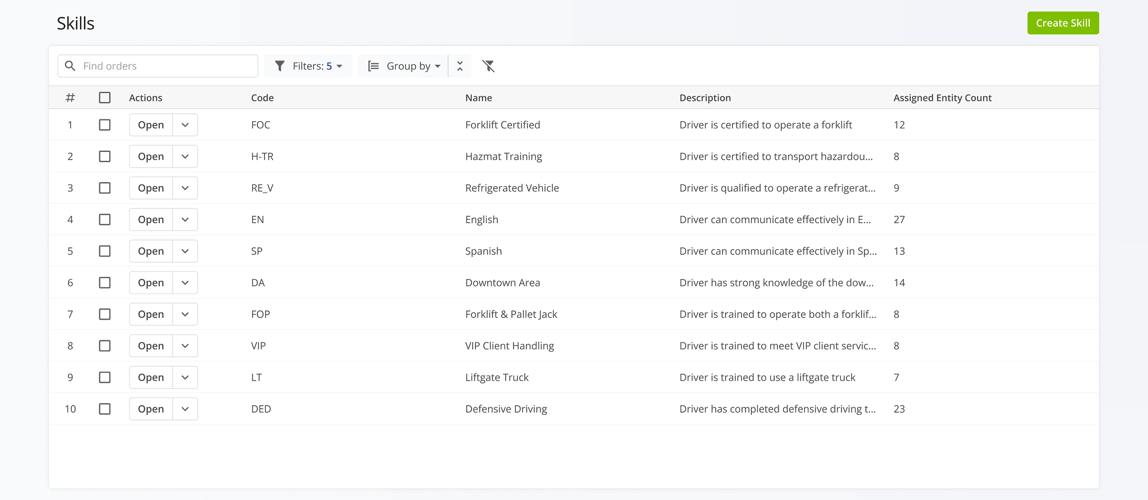Image resolution: width=1148 pixels, height=500 pixels.
Task: Expand action chevron for Hazmat Training
Action: [185, 156]
